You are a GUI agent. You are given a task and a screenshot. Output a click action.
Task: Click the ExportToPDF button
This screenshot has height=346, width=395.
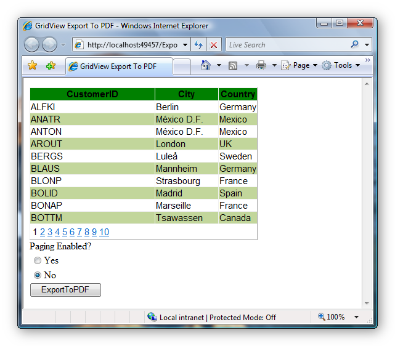[x=65, y=290]
